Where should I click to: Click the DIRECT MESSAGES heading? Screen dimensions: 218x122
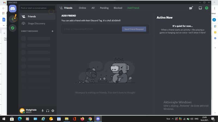(x=30, y=31)
